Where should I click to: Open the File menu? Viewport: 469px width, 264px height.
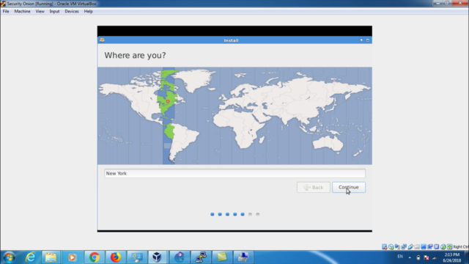click(x=6, y=12)
